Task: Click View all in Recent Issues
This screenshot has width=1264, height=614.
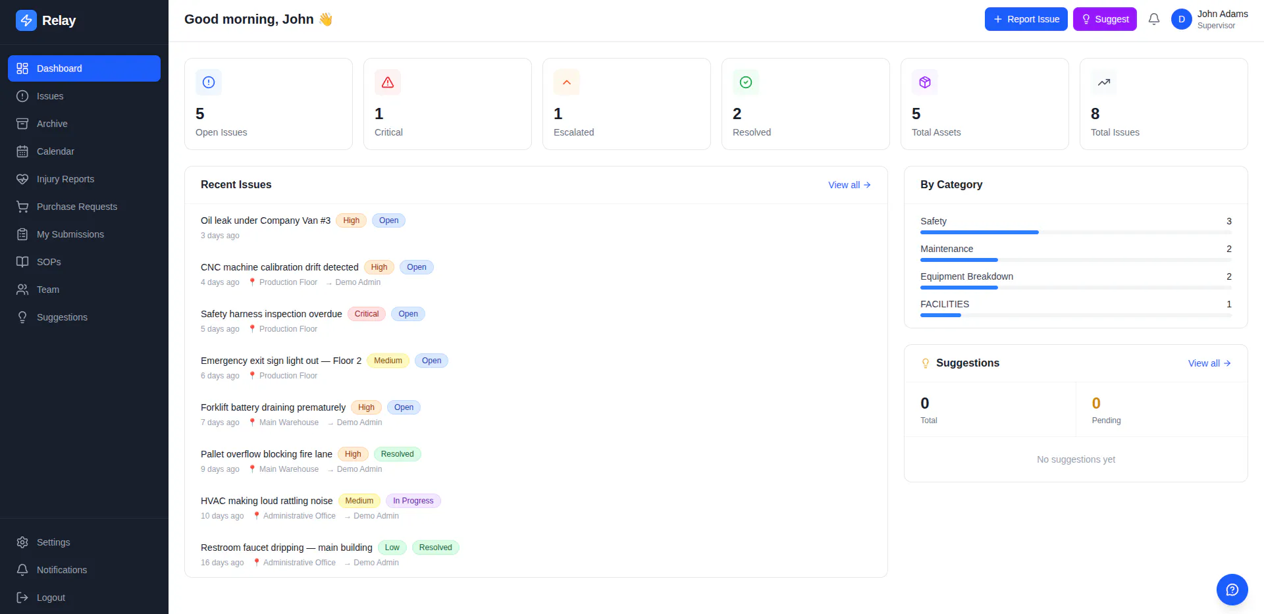Action: (x=849, y=185)
